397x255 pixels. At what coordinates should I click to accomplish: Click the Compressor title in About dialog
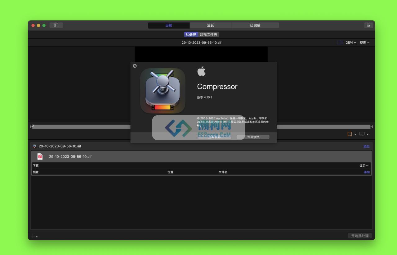217,87
